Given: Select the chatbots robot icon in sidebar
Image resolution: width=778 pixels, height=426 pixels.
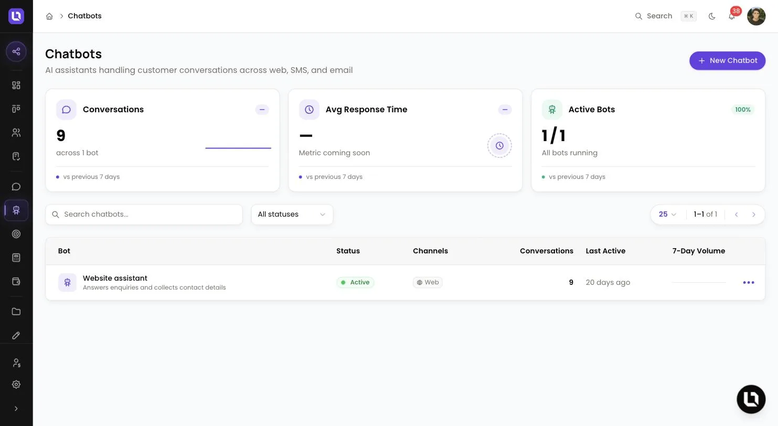Looking at the screenshot, I should (x=16, y=210).
